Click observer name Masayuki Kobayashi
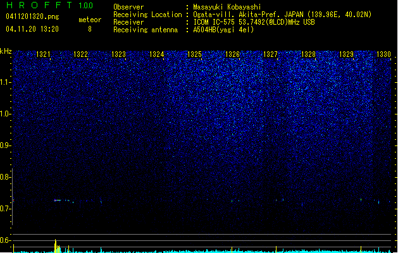Viewport: 398px width, 253px height. click(227, 7)
